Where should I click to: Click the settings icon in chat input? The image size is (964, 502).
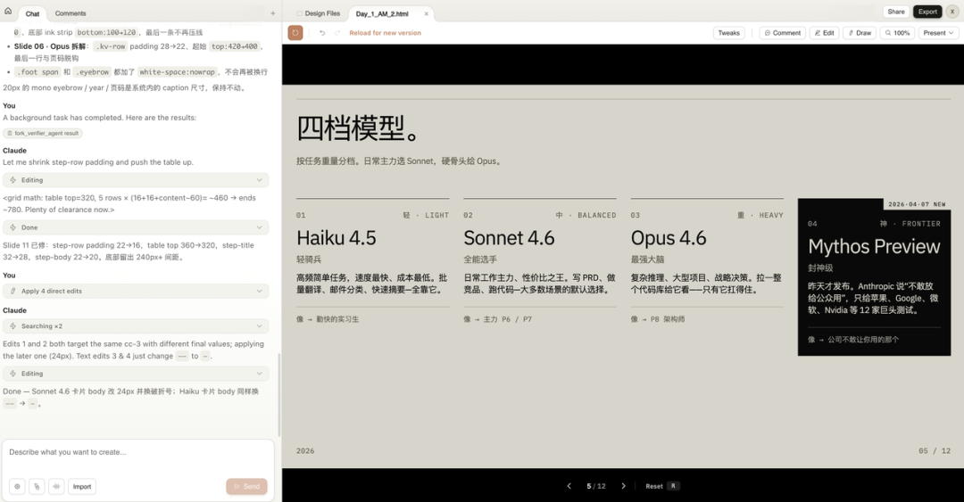click(16, 487)
